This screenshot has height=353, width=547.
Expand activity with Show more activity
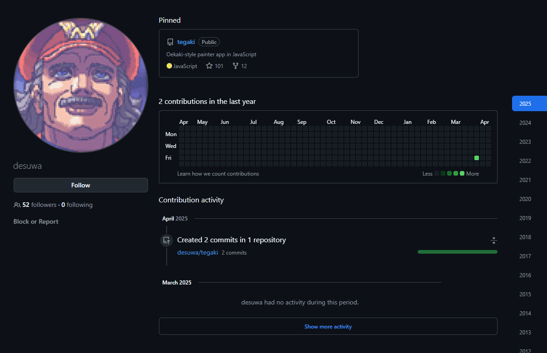click(x=328, y=326)
